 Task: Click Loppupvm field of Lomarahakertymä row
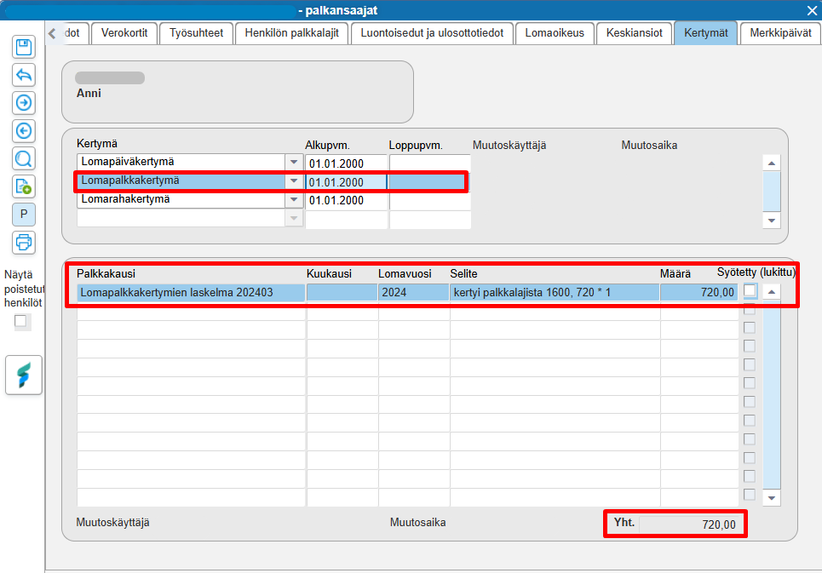point(430,201)
